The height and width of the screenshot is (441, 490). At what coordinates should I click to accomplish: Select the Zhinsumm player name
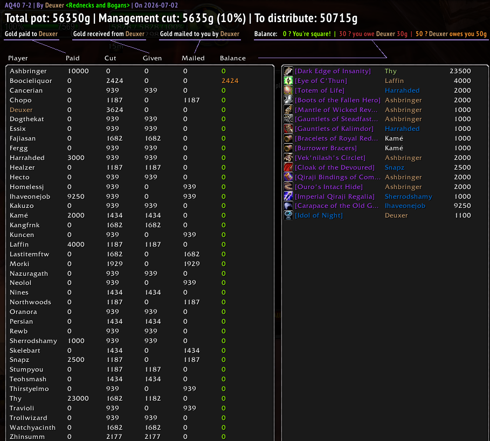[27, 437]
